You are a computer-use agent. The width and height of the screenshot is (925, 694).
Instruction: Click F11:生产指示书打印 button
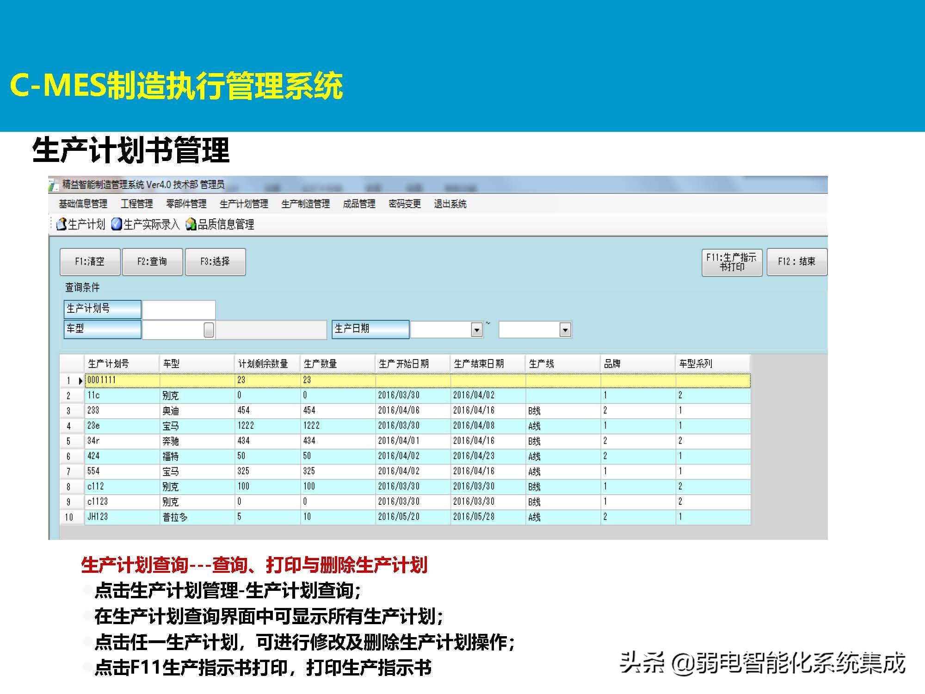coord(732,262)
